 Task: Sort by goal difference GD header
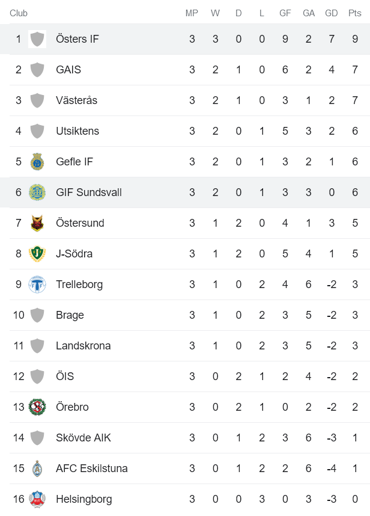click(332, 13)
